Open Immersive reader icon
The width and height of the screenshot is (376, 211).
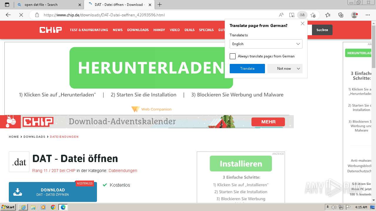click(x=292, y=15)
